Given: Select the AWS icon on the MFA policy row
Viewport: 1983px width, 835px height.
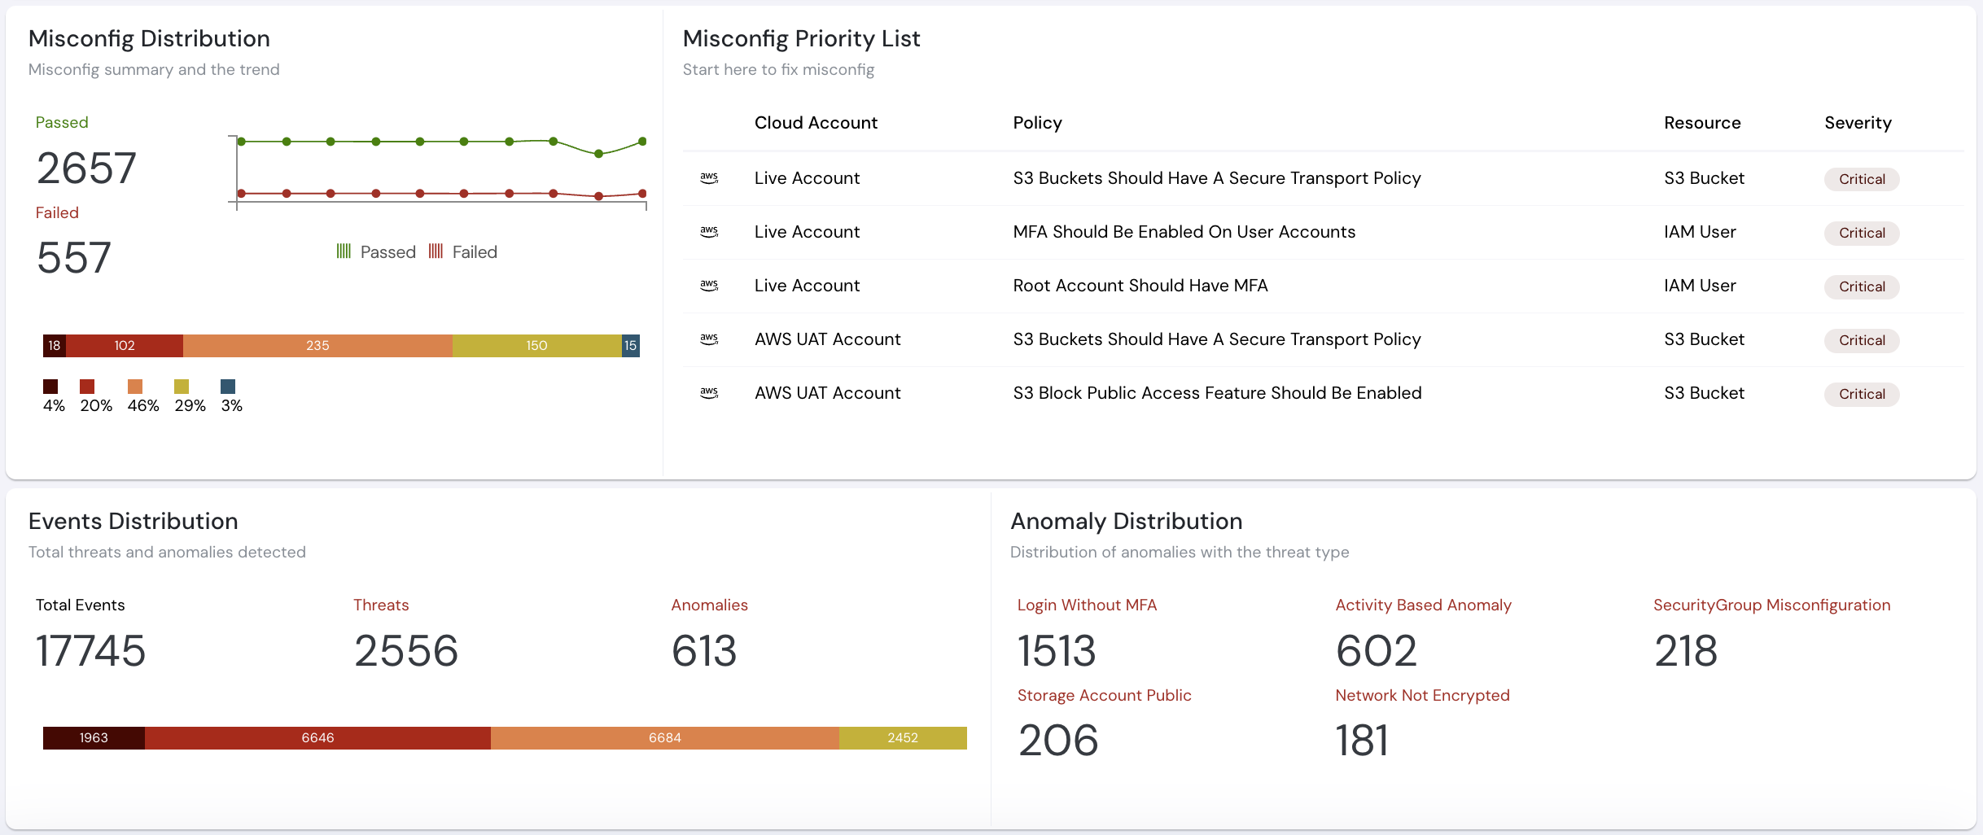Looking at the screenshot, I should (709, 231).
